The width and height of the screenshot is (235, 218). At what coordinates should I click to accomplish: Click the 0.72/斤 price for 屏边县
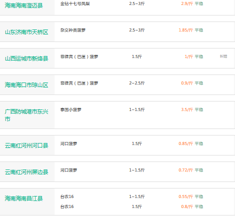click(186, 170)
